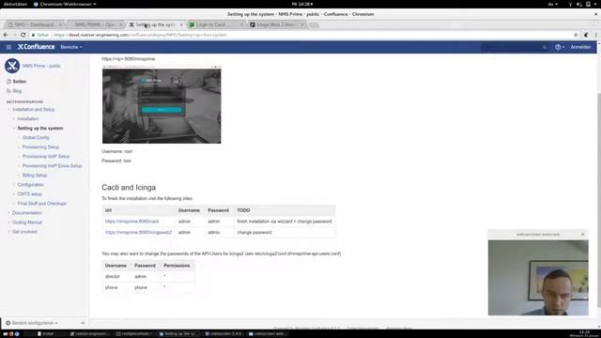Open Billing Setup page
Screen dimensions: 601x338
point(35,176)
